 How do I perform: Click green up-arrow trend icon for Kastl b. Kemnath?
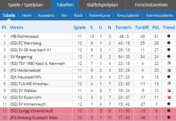(x=169, y=63)
